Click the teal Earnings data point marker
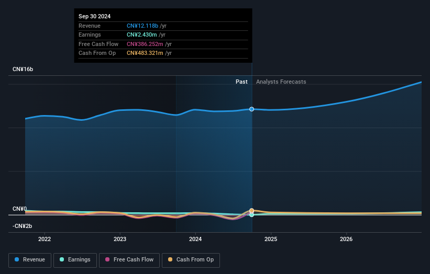This screenshot has height=274, width=430. 251,215
